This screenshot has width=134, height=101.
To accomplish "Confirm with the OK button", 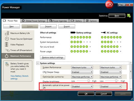I will (86, 94).
